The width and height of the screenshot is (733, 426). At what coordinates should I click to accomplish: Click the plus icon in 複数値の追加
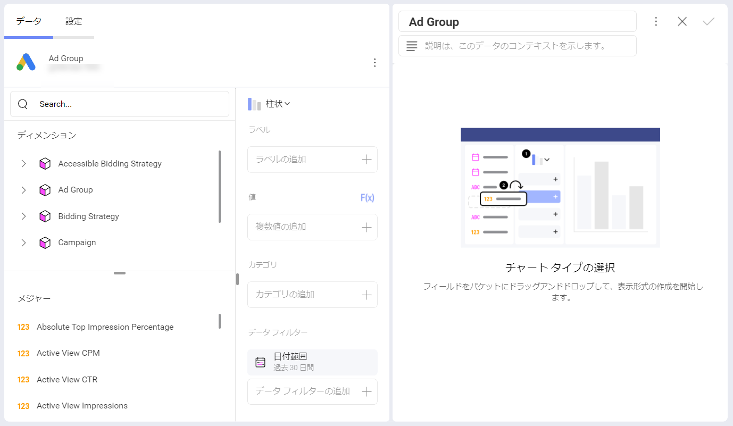click(x=366, y=227)
